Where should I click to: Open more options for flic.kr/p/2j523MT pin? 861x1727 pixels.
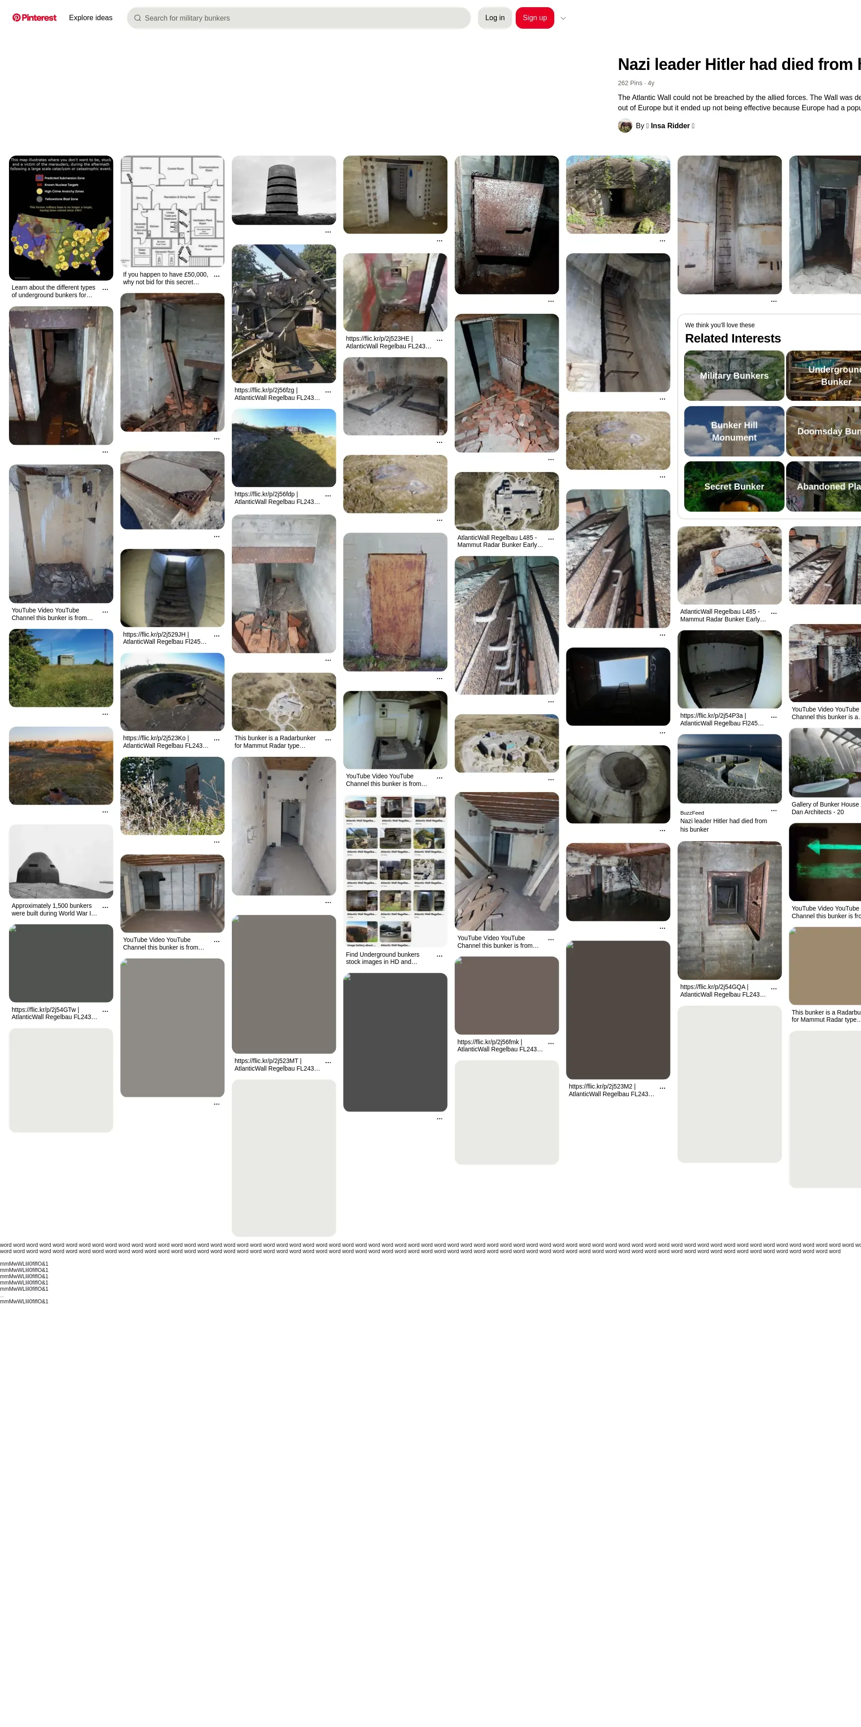(x=328, y=1063)
